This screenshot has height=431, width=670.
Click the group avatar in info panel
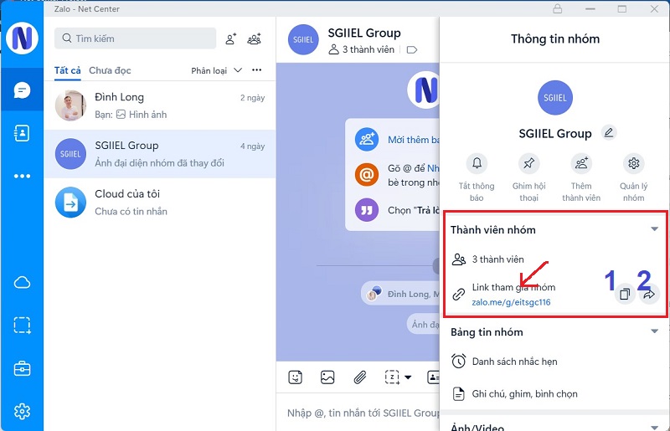(555, 97)
